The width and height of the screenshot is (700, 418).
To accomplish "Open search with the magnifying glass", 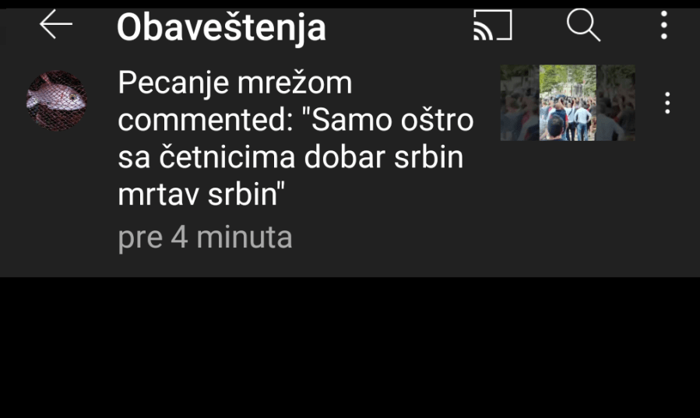I will pyautogui.click(x=583, y=25).
